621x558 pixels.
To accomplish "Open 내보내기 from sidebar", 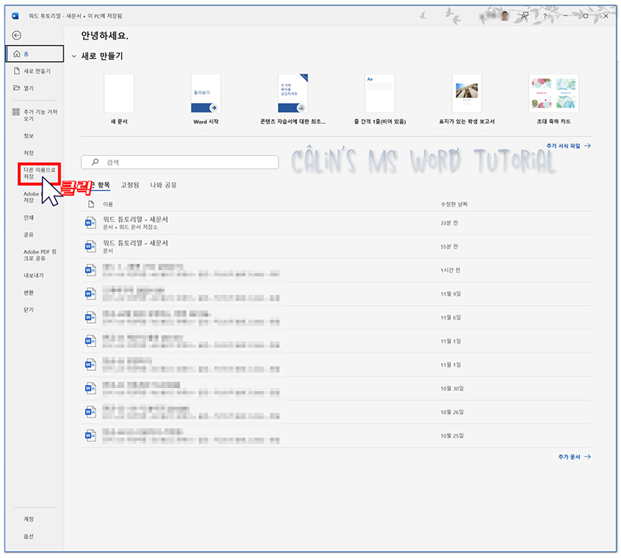I will [33, 276].
